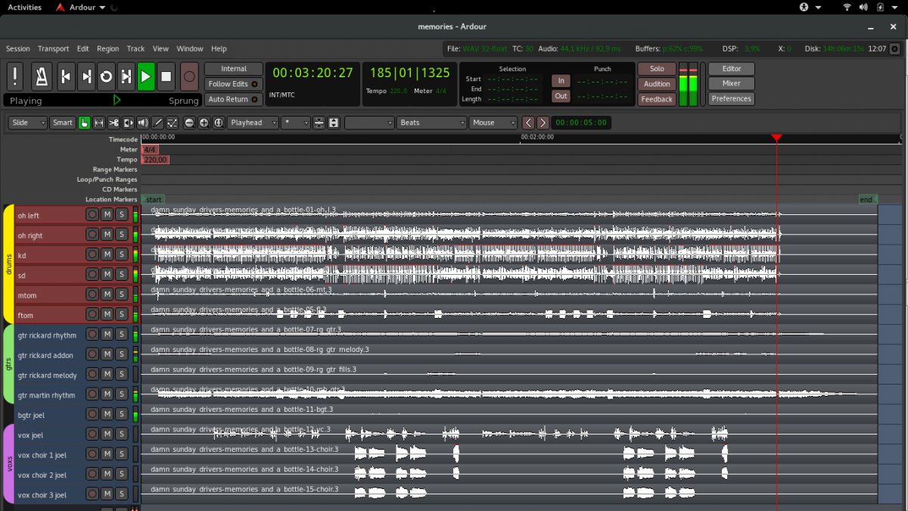Open the Slide edit mode dropdown
The image size is (908, 511).
pos(28,123)
